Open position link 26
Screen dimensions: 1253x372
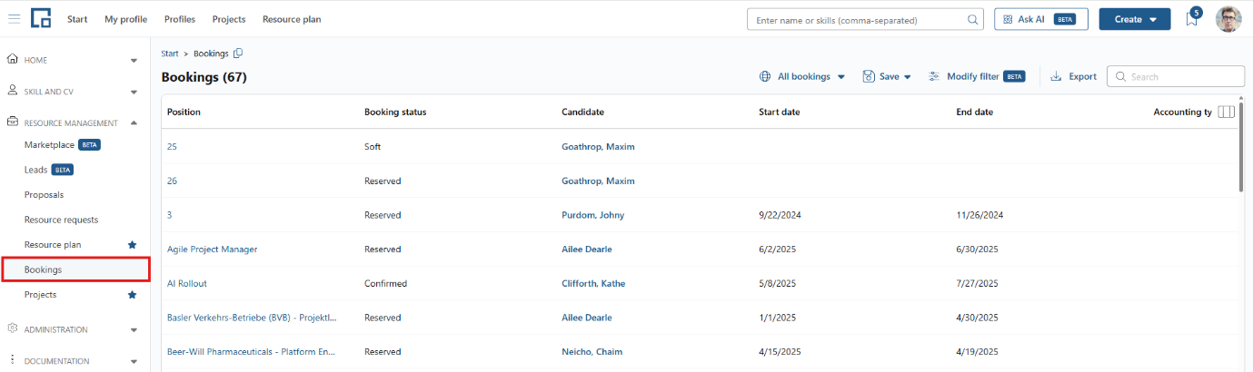coord(172,181)
